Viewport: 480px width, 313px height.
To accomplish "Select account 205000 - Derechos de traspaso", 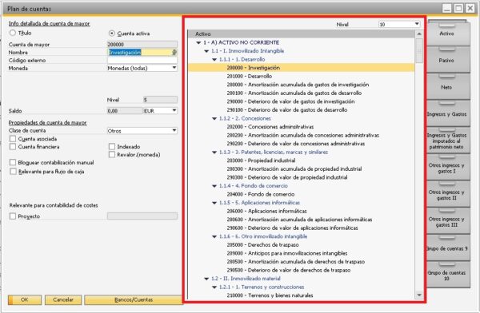I will pos(262,245).
